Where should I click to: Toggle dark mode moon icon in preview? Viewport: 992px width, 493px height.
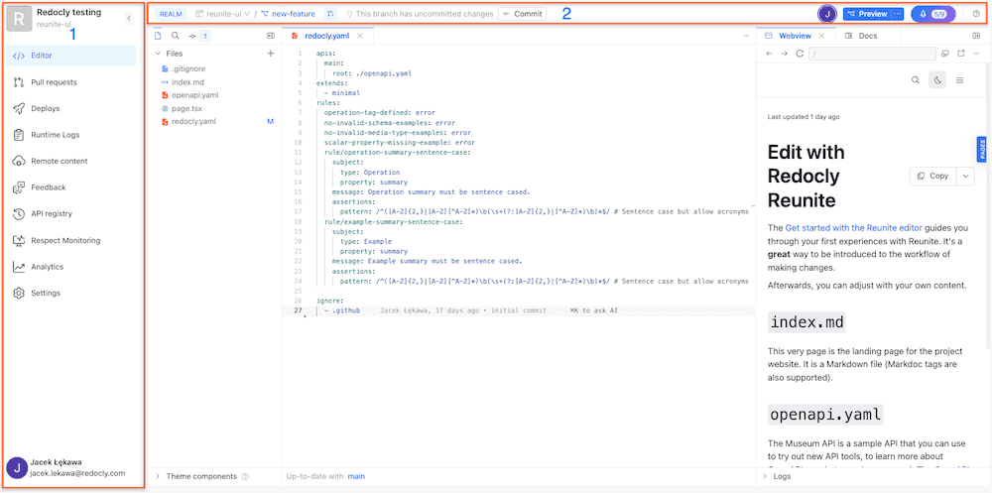937,80
